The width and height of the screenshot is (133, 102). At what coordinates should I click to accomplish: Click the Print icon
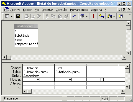(x=26, y=16)
